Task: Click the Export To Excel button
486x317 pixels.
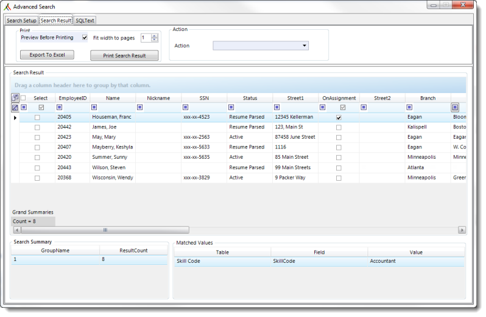Action: click(x=47, y=55)
